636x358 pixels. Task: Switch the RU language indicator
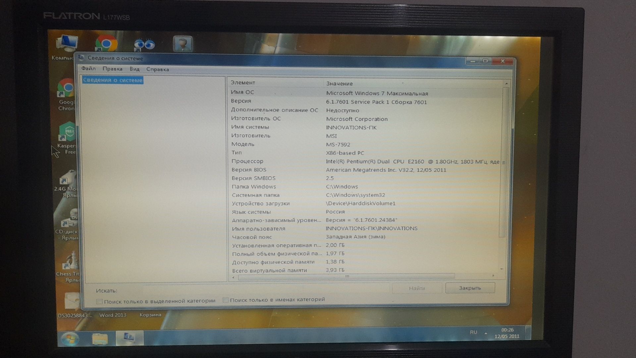473,332
